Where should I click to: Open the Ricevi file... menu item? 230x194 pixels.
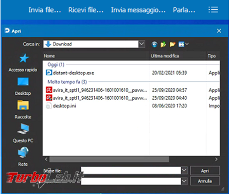coord(86,10)
